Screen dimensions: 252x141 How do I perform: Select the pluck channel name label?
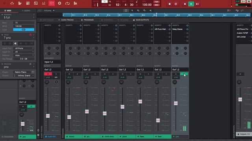(127, 137)
